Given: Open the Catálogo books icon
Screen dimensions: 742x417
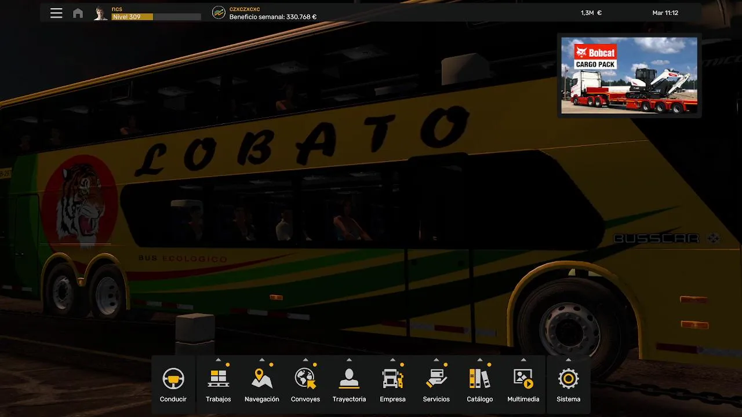Looking at the screenshot, I should point(479,379).
